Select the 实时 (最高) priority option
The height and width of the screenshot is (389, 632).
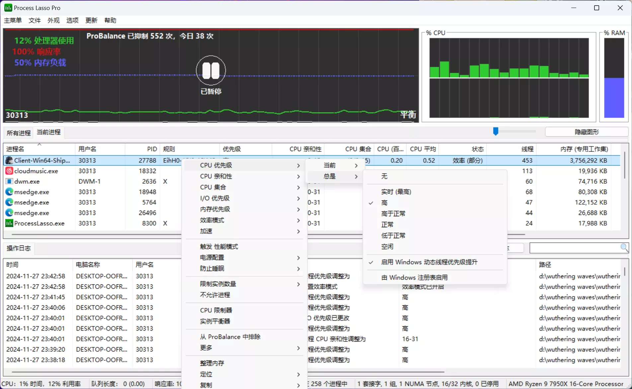click(x=396, y=192)
